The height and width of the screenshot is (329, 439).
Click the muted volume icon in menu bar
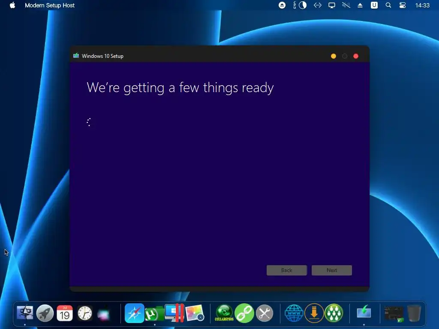click(346, 5)
